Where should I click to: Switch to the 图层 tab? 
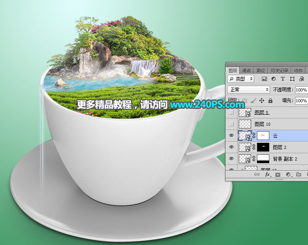(x=233, y=71)
